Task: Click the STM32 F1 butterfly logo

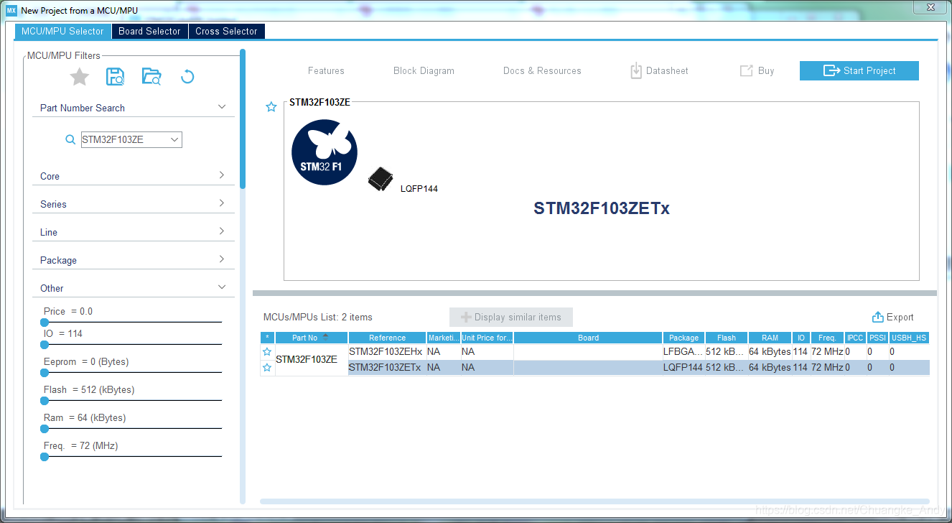Action: click(x=325, y=152)
